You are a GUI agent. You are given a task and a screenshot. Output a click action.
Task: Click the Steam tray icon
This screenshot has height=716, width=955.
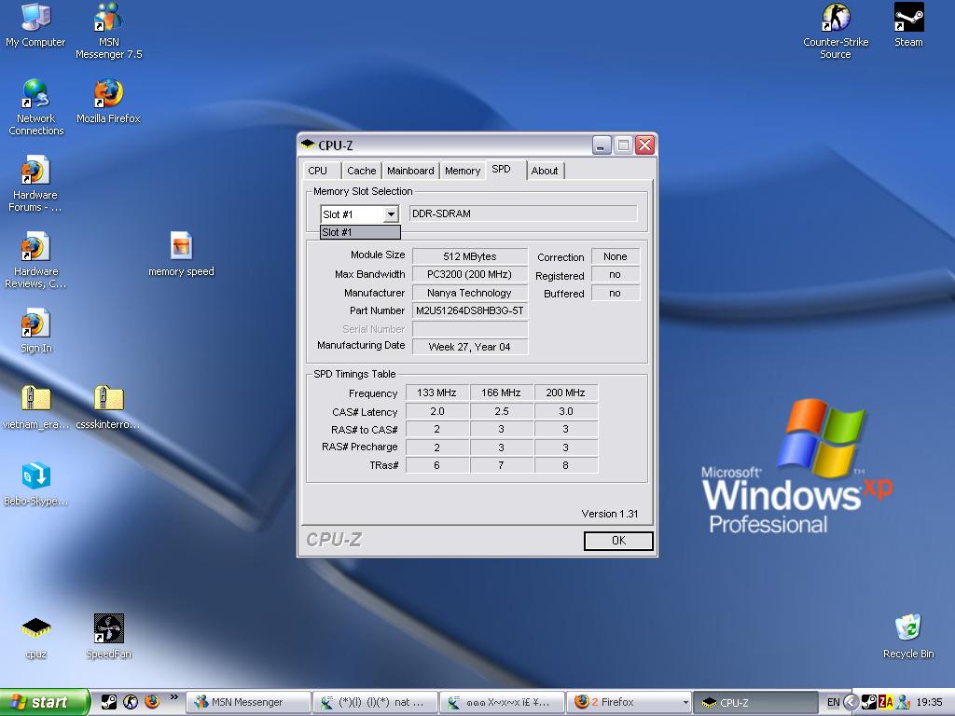point(870,702)
